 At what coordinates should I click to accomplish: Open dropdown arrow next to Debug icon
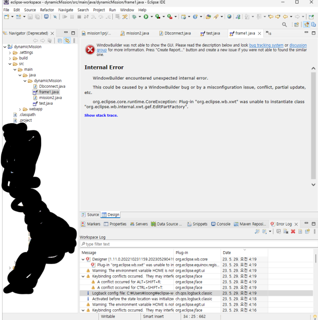point(140,17)
